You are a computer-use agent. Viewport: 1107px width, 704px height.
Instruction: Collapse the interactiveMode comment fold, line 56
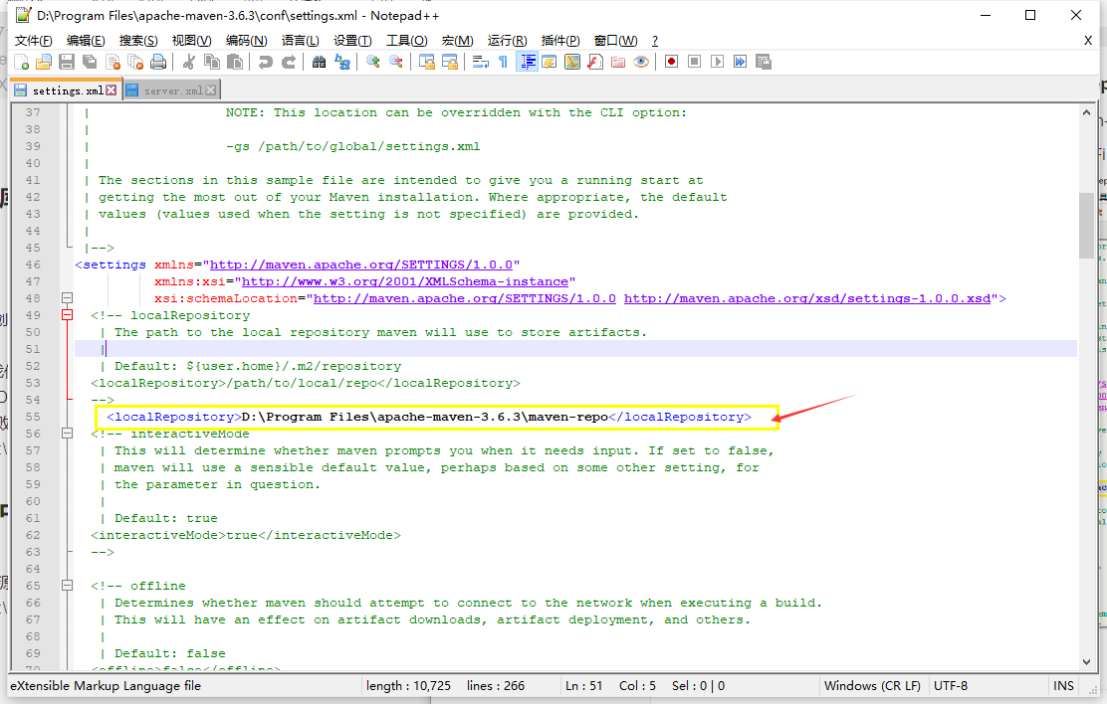pyautogui.click(x=67, y=434)
